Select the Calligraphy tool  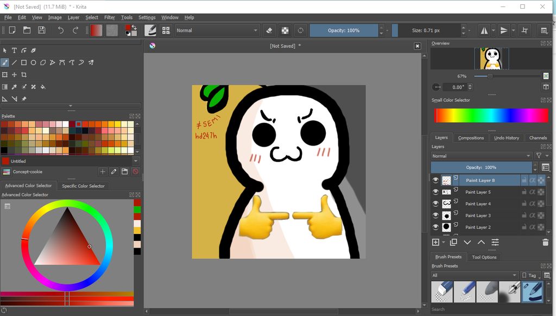pos(33,50)
